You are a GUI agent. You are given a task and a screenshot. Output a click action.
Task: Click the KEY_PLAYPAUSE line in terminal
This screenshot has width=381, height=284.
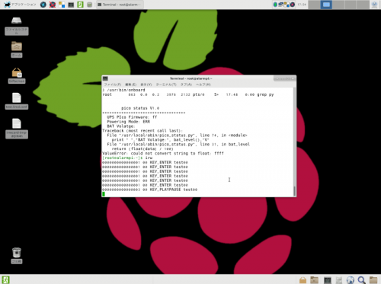tap(149, 190)
